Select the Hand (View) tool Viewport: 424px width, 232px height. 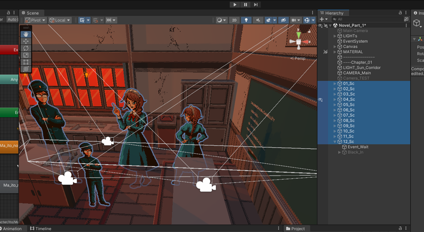point(26,34)
